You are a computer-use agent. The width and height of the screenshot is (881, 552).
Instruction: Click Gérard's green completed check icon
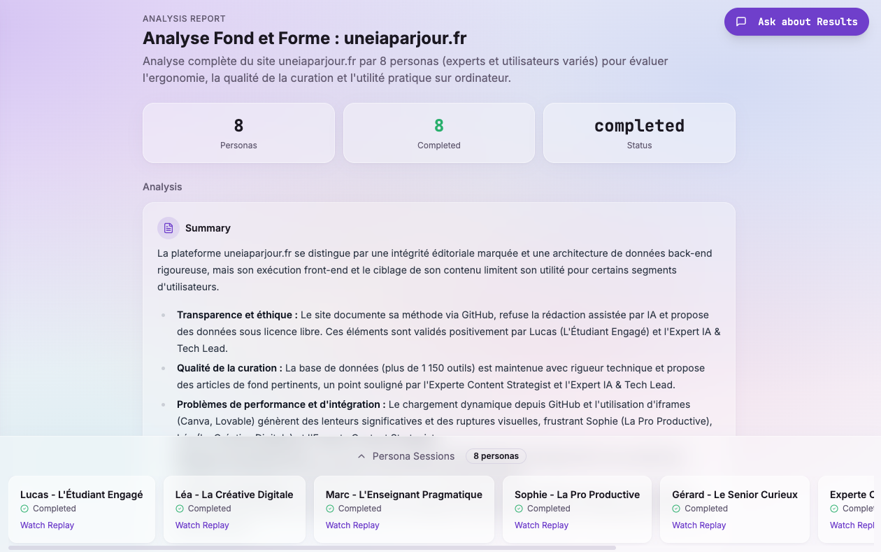676,509
